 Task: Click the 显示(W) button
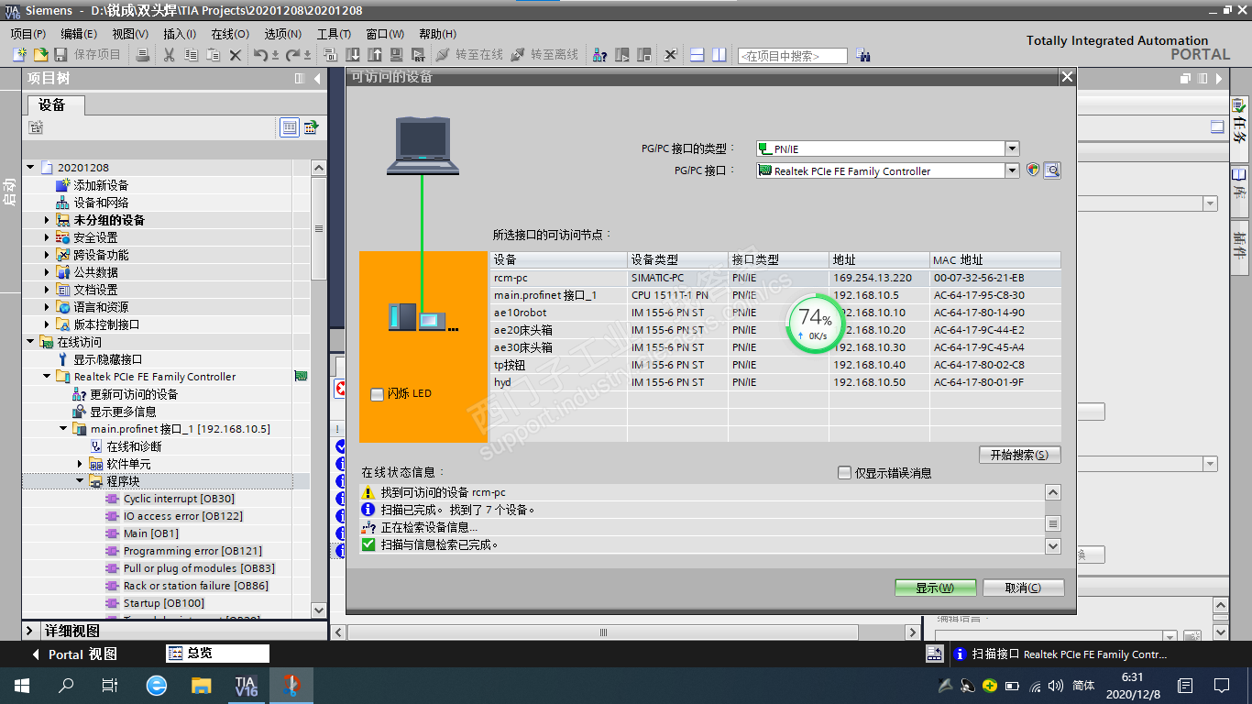935,588
